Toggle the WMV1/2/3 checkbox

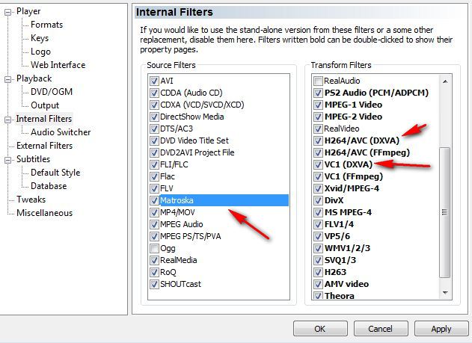[x=318, y=248]
